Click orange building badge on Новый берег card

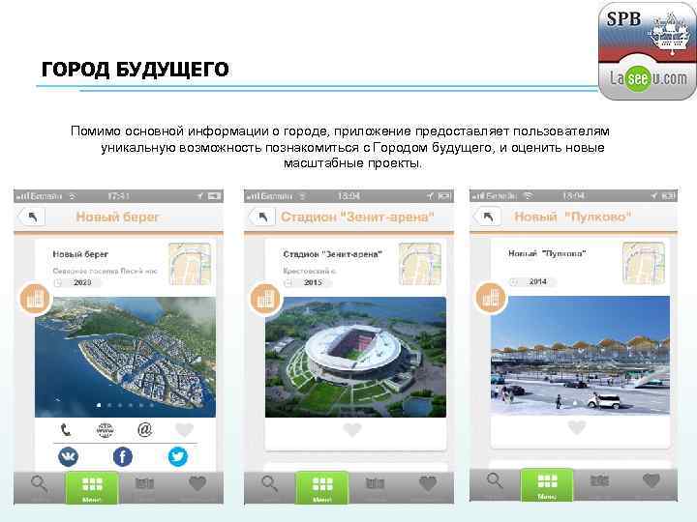(36, 299)
